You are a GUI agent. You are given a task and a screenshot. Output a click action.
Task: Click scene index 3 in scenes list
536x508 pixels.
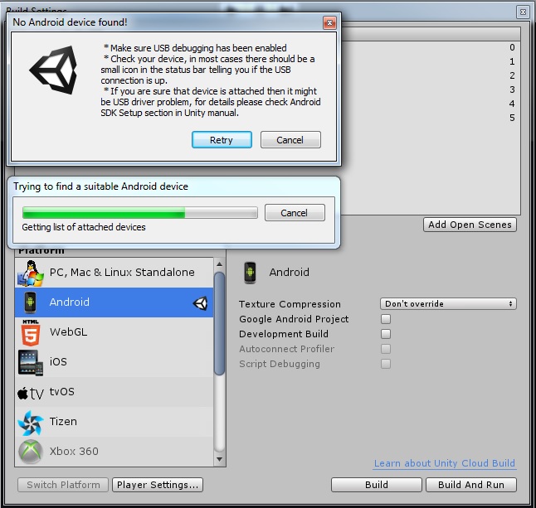click(x=512, y=90)
